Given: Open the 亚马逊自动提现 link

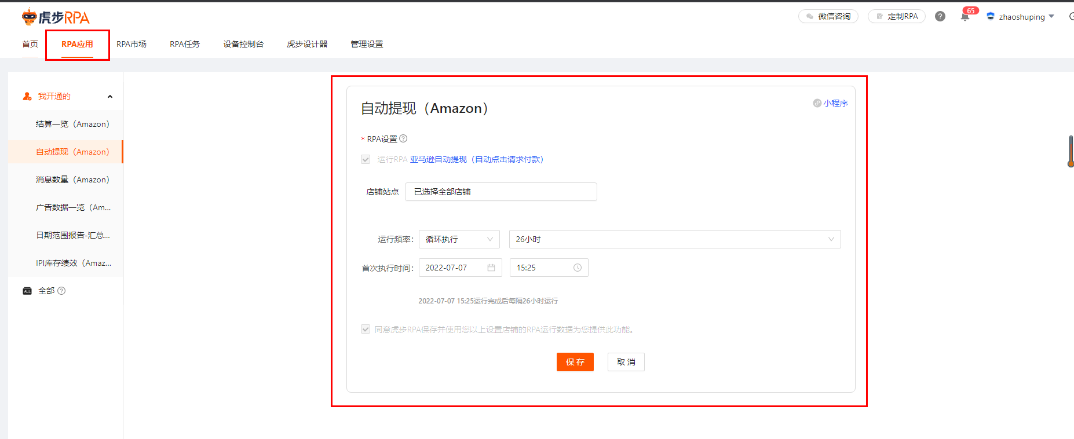Looking at the screenshot, I should point(477,159).
